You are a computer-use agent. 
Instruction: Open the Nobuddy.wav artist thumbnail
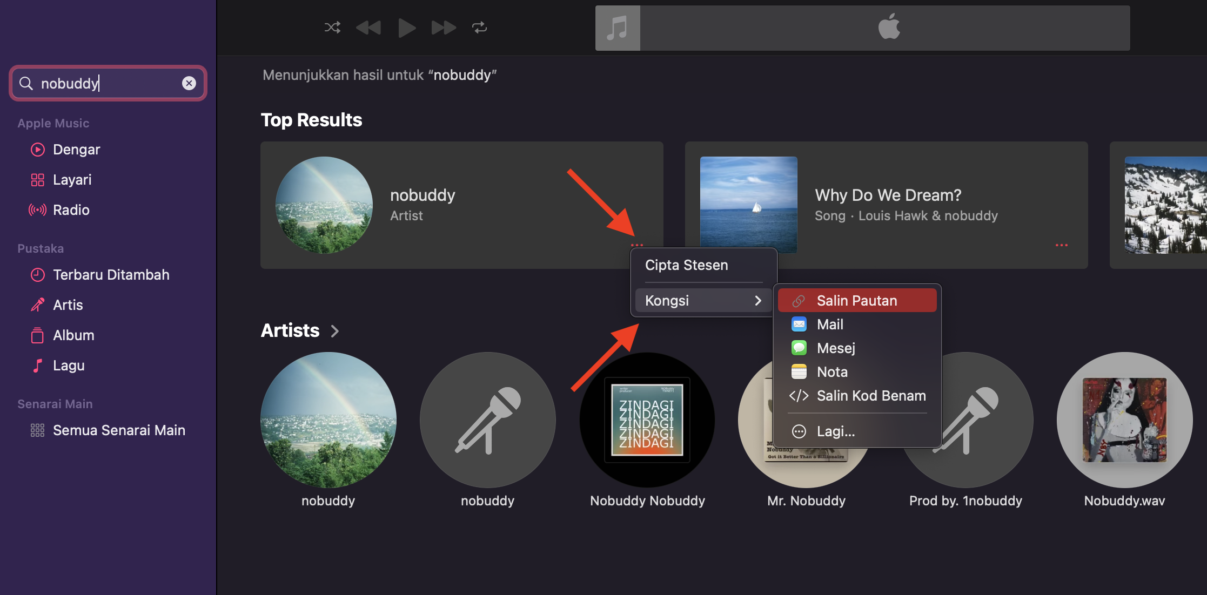pyautogui.click(x=1125, y=420)
